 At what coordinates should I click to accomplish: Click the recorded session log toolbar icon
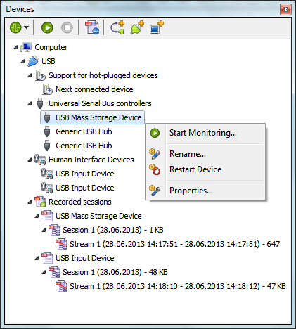92,27
